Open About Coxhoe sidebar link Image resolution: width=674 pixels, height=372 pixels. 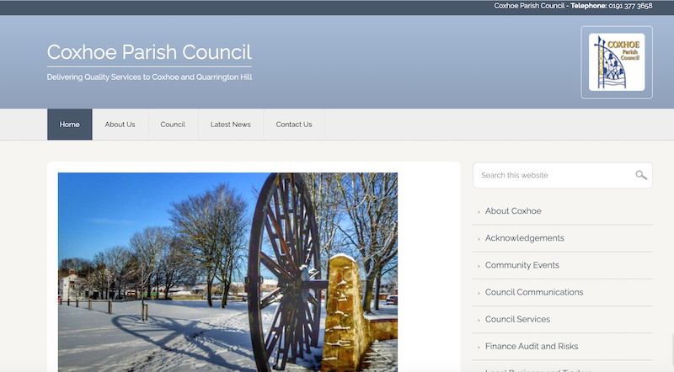513,211
